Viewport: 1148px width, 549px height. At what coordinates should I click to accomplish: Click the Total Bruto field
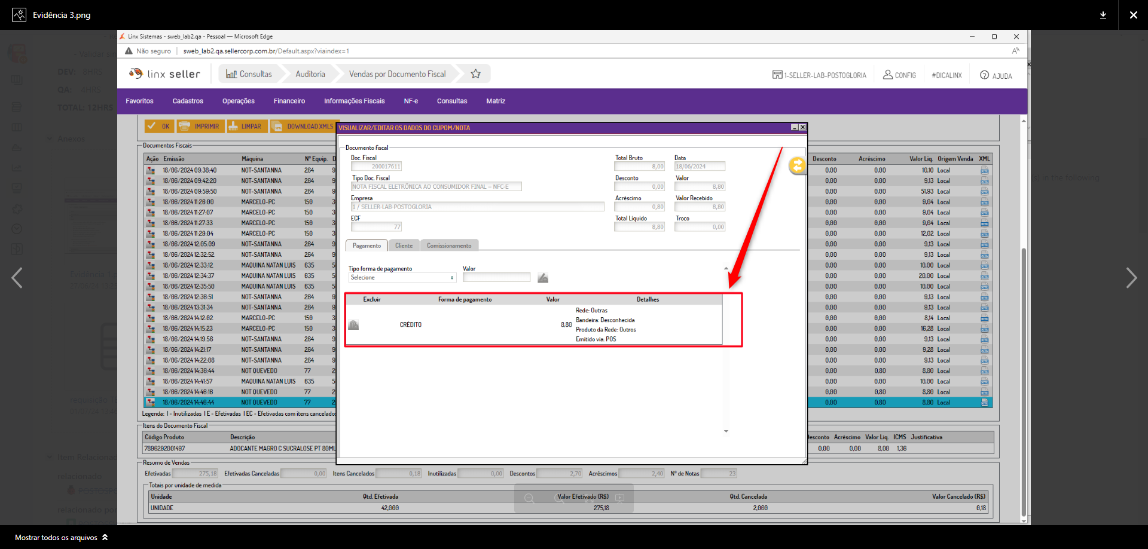[640, 167]
